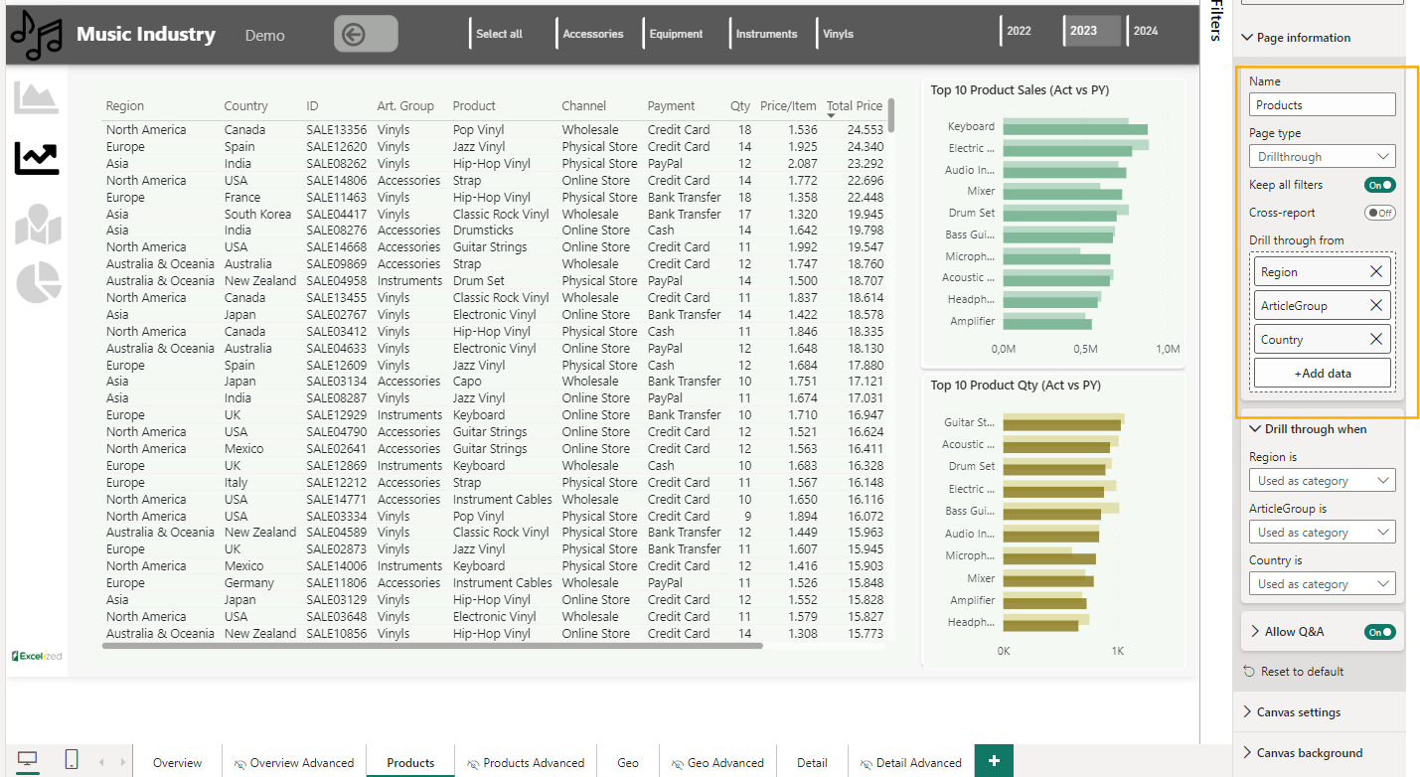Remove Region from drill through fields
Viewport: 1420px width, 777px height.
click(x=1376, y=271)
